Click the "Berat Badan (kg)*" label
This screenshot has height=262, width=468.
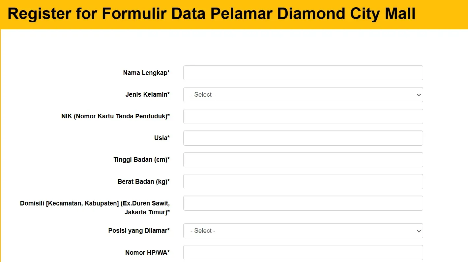[143, 181]
